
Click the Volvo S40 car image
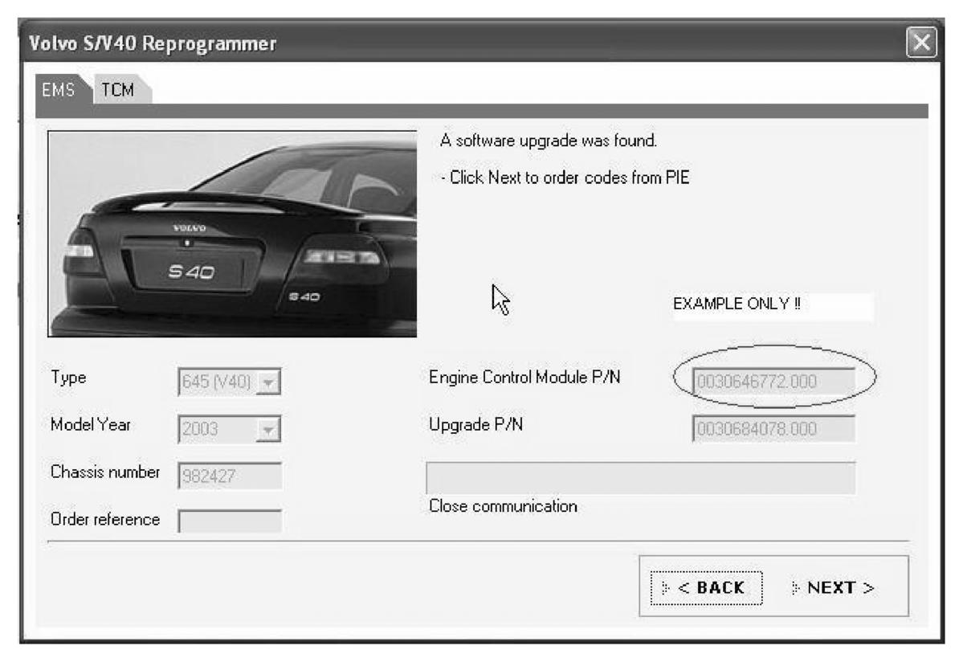(x=232, y=233)
